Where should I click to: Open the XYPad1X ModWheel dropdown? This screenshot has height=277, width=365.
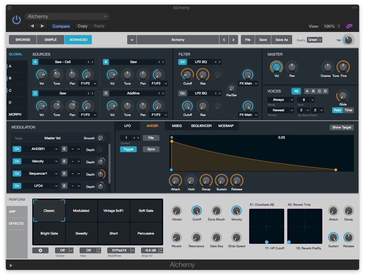click(x=120, y=250)
